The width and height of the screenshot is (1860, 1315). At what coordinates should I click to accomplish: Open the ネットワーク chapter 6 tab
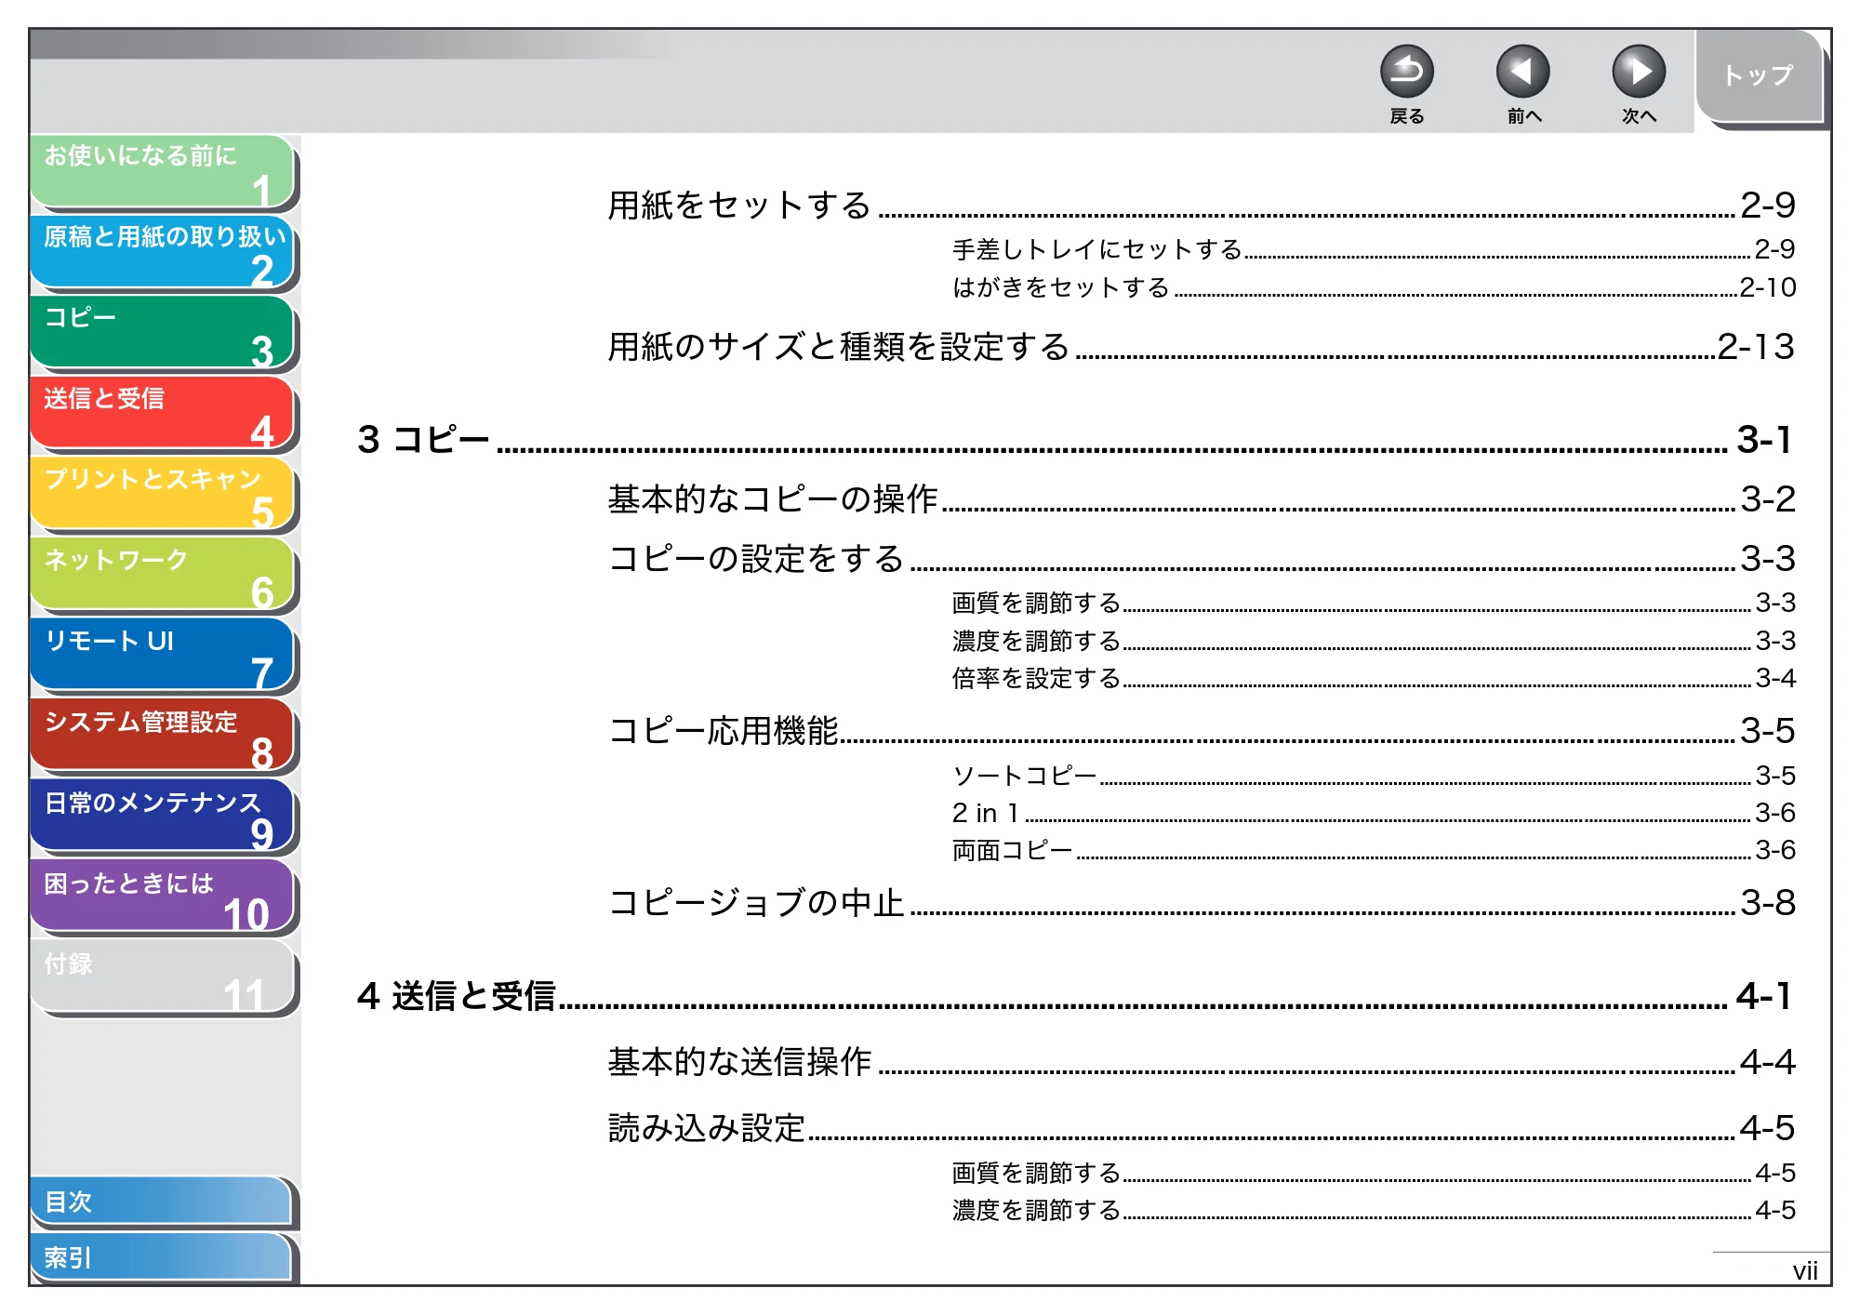coord(163,575)
